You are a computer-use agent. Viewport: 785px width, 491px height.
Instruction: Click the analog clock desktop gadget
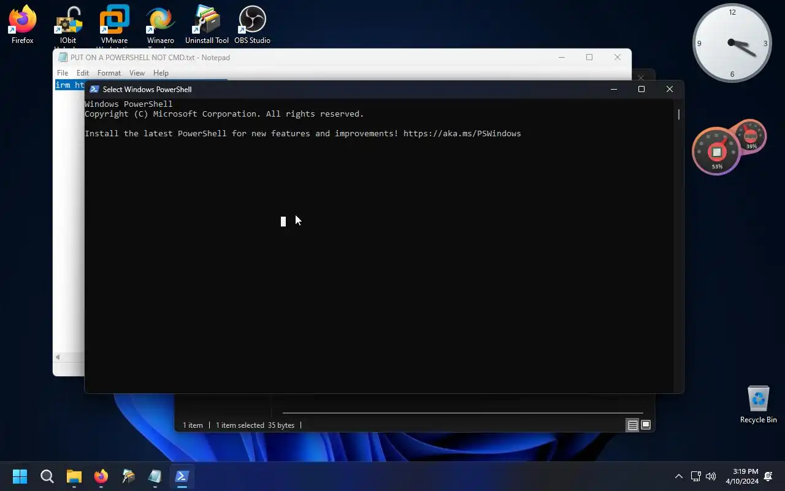732,43
